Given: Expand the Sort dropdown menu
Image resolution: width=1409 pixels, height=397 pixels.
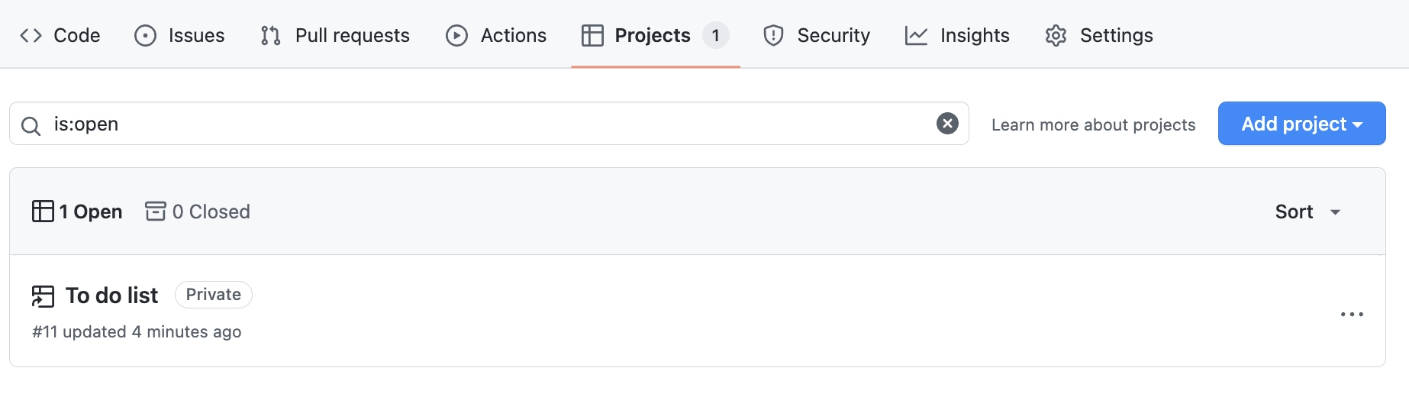Looking at the screenshot, I should pyautogui.click(x=1307, y=211).
